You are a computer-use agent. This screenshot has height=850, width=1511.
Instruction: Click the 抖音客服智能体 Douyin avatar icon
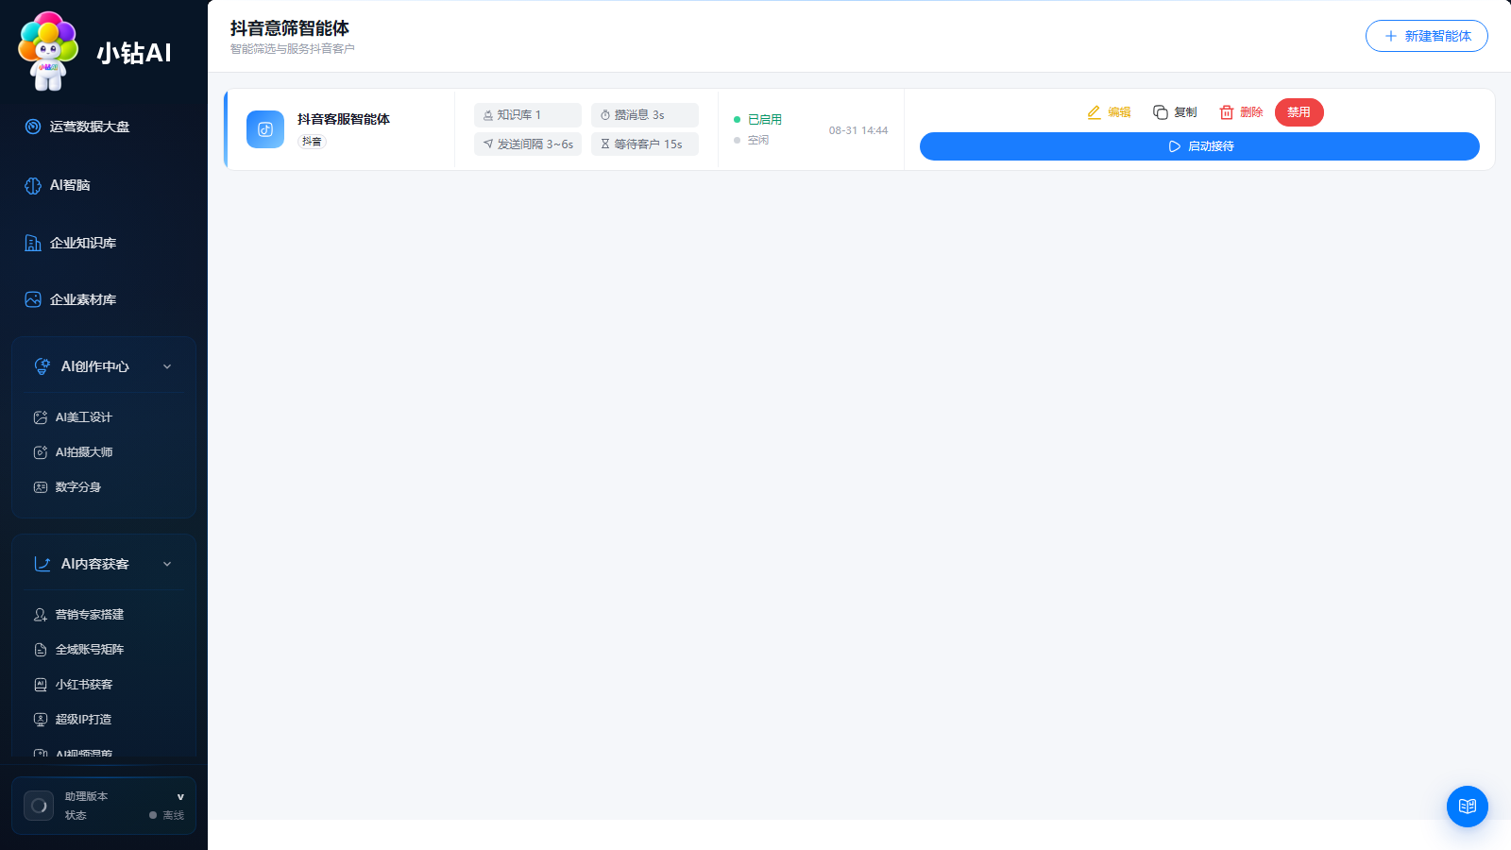click(x=265, y=129)
